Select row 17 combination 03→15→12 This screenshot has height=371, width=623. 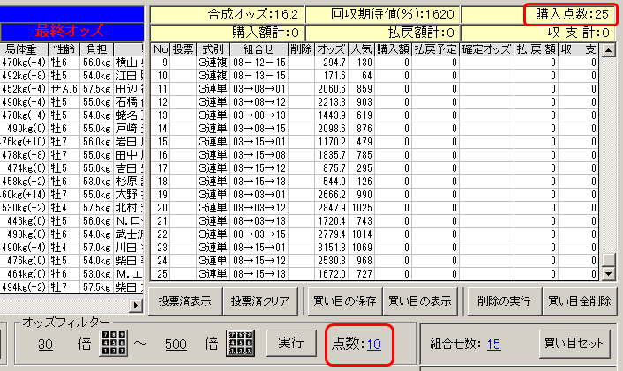(x=259, y=168)
